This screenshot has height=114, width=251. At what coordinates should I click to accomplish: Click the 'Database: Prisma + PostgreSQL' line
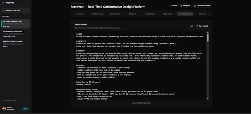coord(117,92)
